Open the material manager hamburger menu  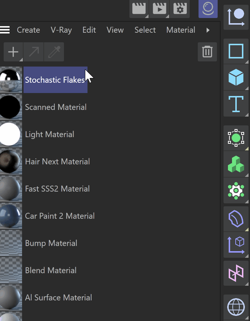(5, 30)
